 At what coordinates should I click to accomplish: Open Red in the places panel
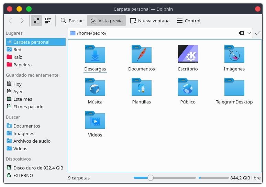[x=36, y=49]
